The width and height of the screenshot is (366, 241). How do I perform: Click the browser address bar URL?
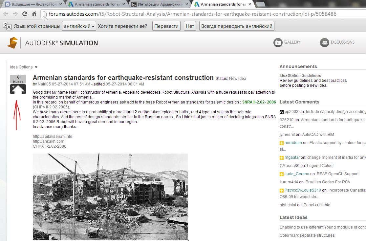pyautogui.click(x=192, y=14)
